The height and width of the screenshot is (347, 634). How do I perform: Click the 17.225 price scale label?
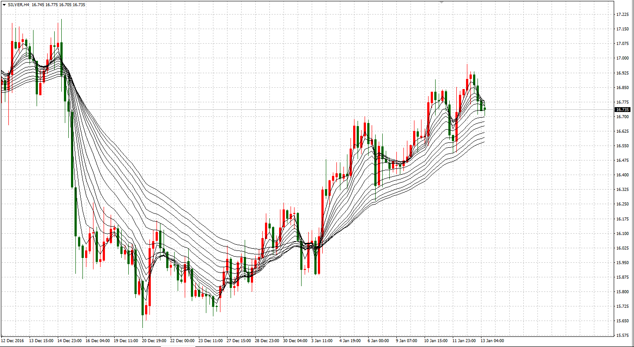click(x=622, y=15)
